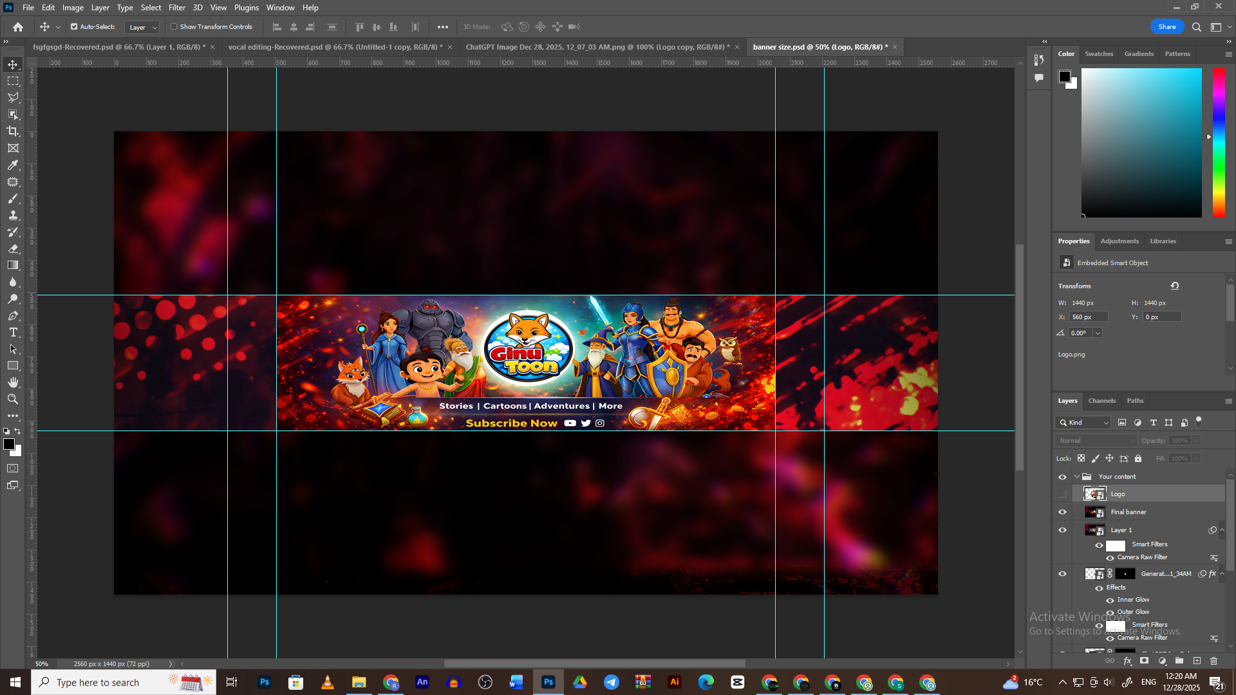Open the Adjustments panel tab

click(1119, 241)
